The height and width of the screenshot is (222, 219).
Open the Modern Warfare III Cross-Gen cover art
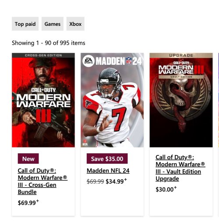point(43,100)
